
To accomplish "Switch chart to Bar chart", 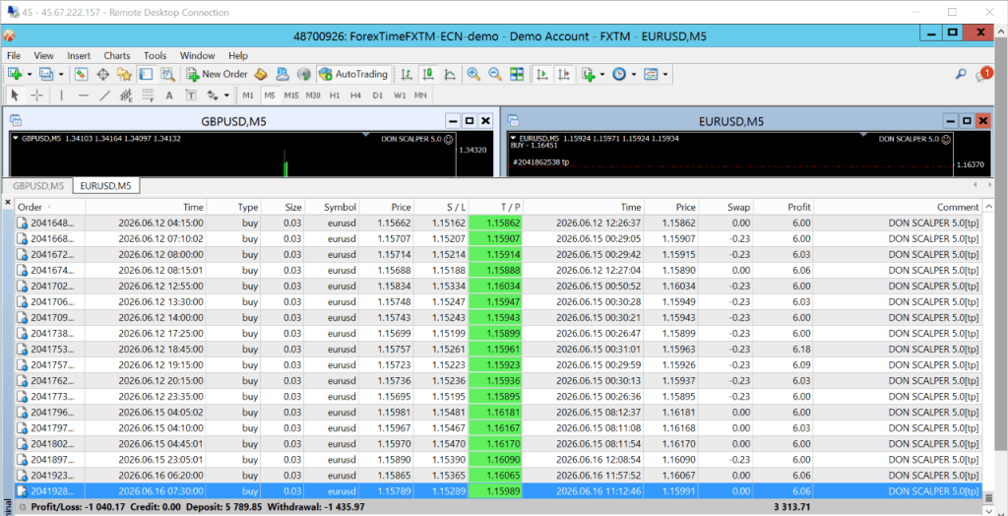I will 407,75.
